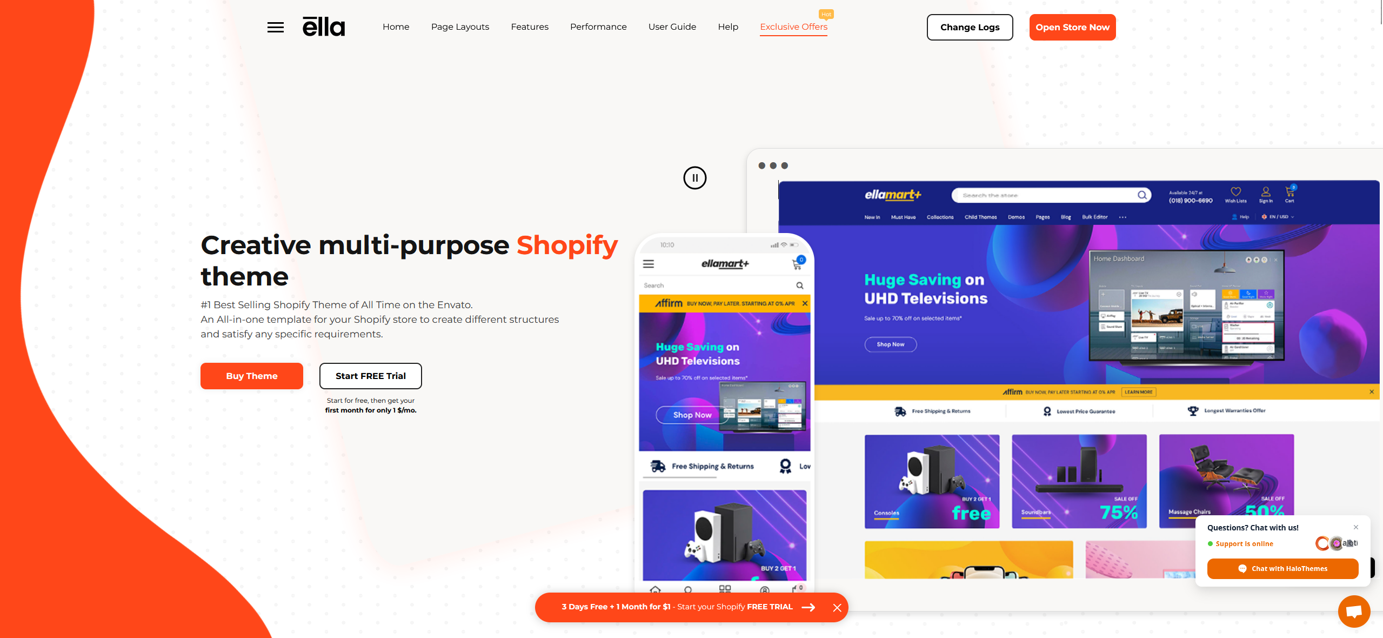The image size is (1383, 638).
Task: Click the 'Buy Theme' button
Action: (251, 375)
